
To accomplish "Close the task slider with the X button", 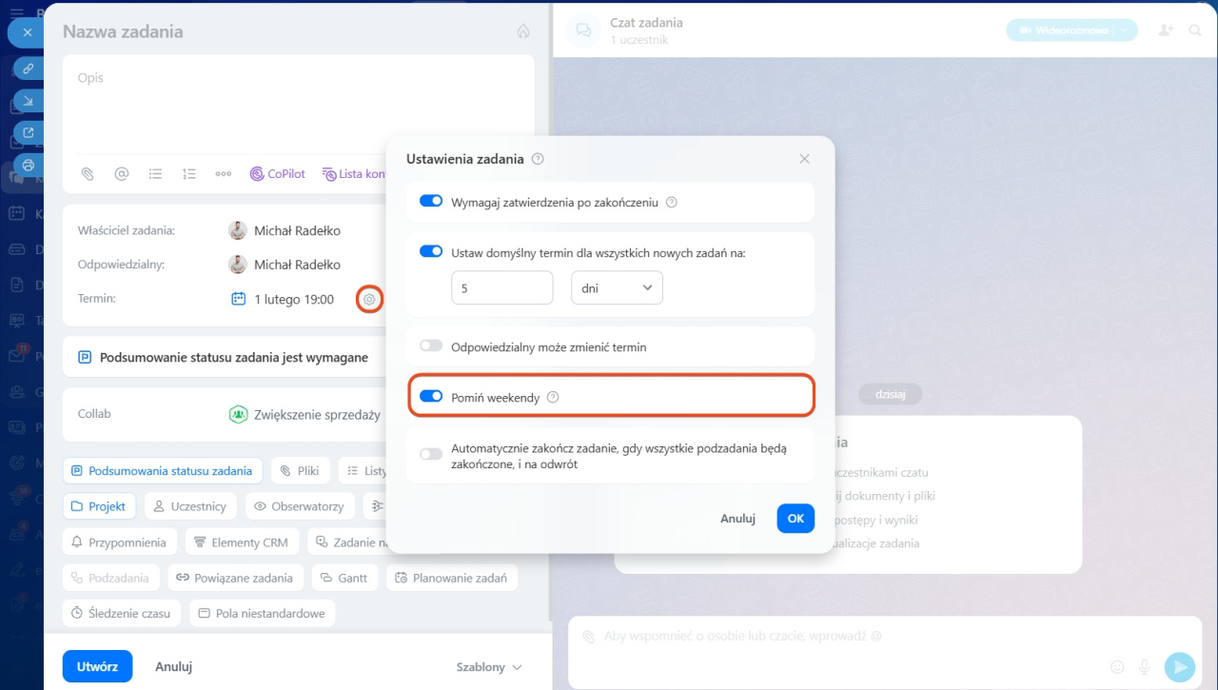I will click(27, 32).
